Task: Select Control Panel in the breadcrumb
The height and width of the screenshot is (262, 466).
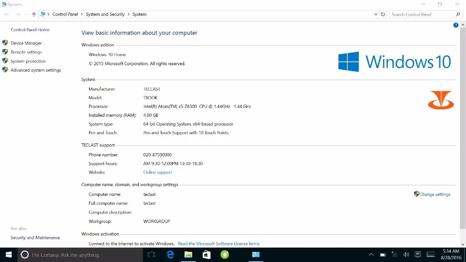Action: [65, 14]
